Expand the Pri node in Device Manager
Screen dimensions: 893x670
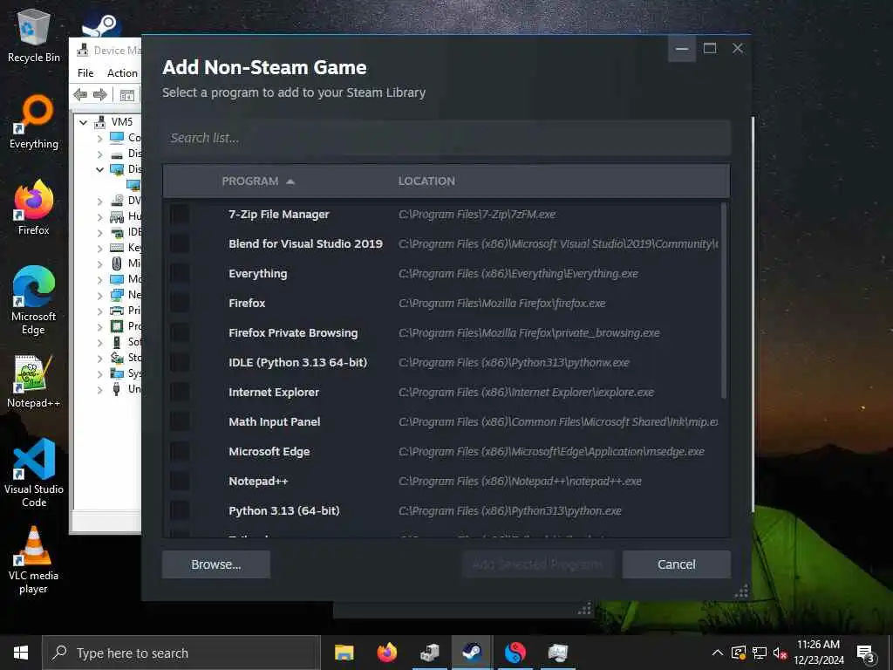[x=99, y=311]
